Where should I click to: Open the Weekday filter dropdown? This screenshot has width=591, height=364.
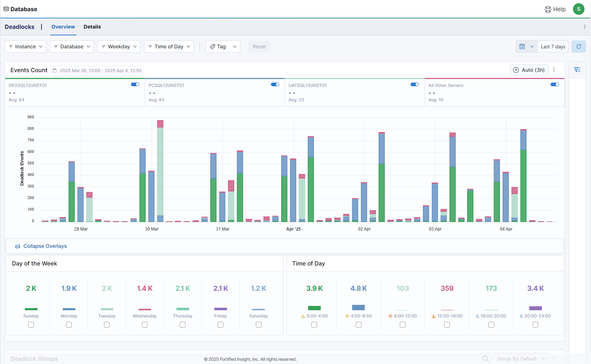(119, 47)
